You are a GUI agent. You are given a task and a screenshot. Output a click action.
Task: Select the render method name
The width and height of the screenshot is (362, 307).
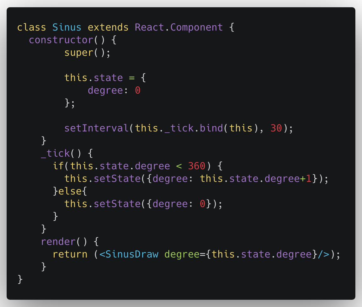click(x=58, y=242)
